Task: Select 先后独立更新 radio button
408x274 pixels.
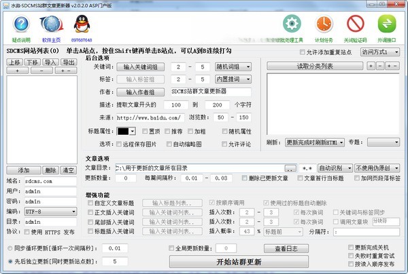Action: point(10,261)
